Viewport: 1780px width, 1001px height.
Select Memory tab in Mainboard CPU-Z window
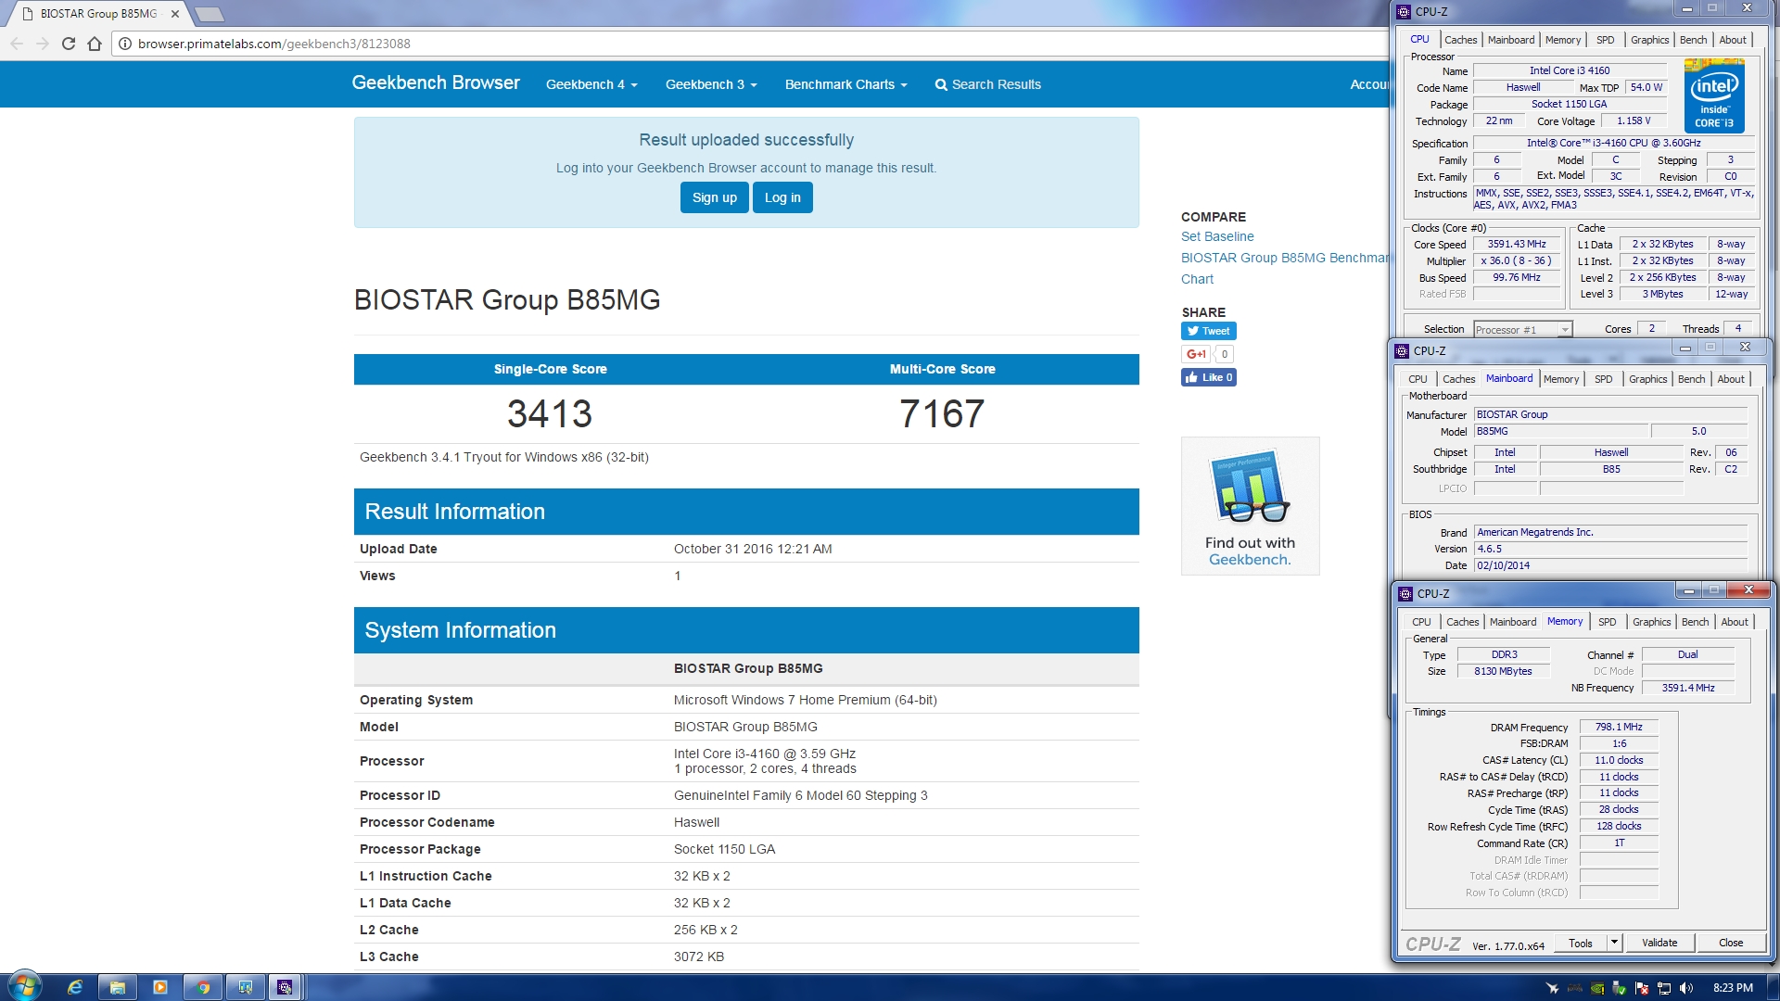1560,379
